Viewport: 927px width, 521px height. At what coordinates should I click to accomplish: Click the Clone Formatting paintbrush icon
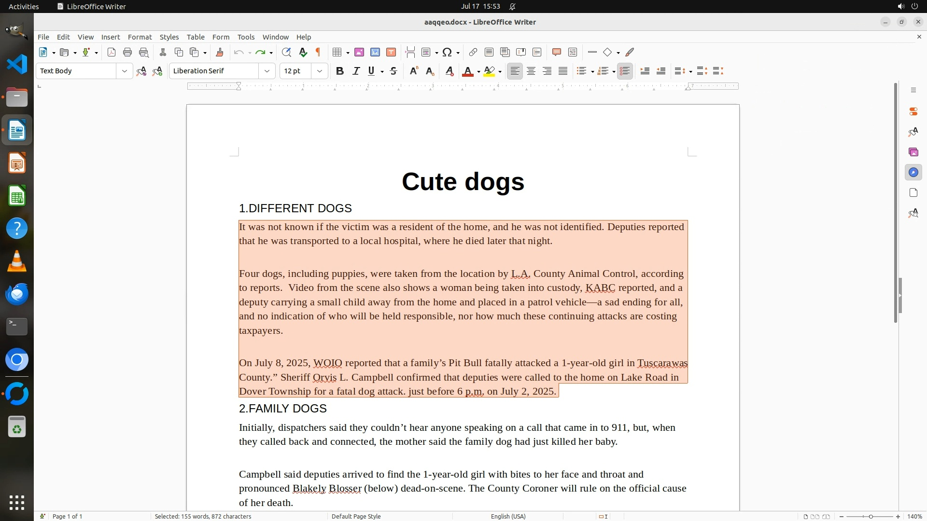click(220, 52)
